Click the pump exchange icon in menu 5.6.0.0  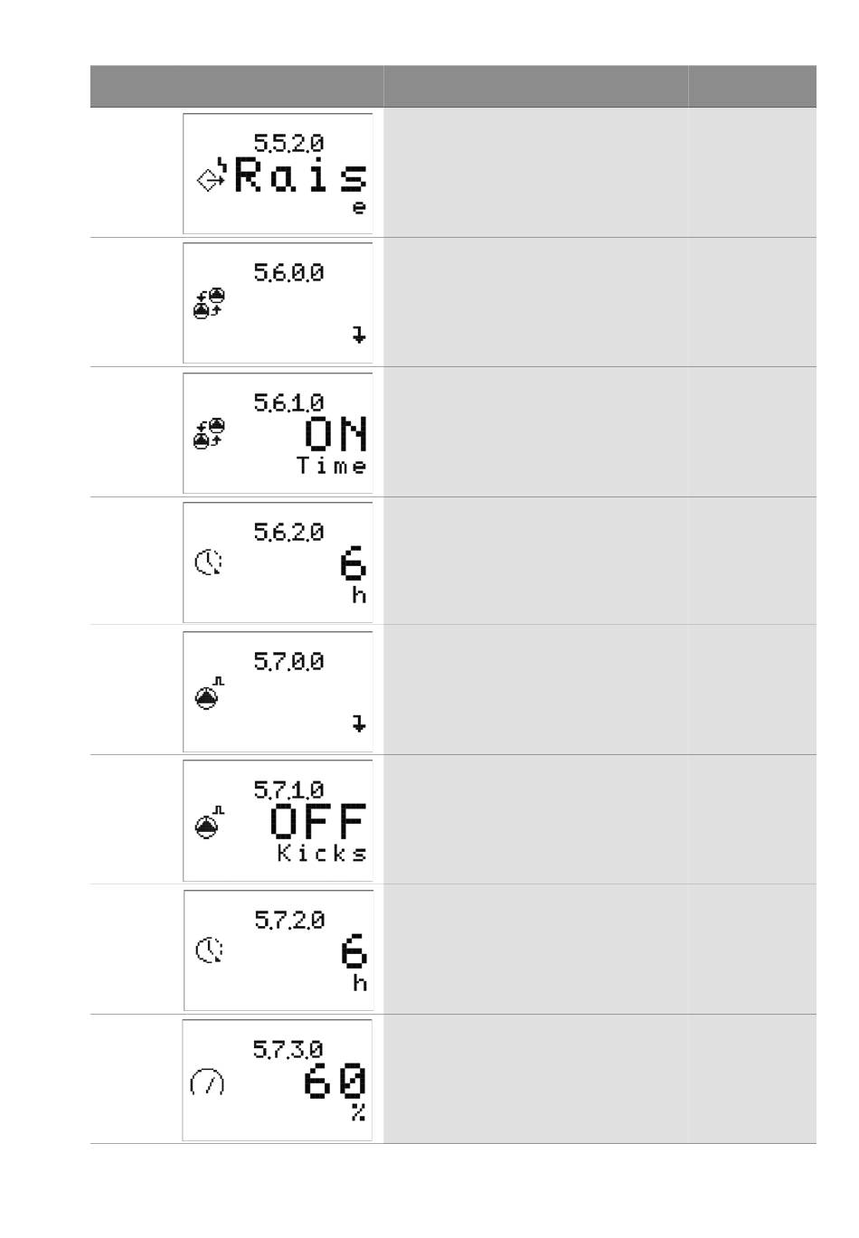(209, 304)
